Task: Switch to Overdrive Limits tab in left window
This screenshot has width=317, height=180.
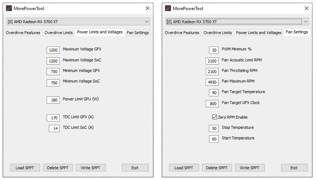Action: (59, 32)
